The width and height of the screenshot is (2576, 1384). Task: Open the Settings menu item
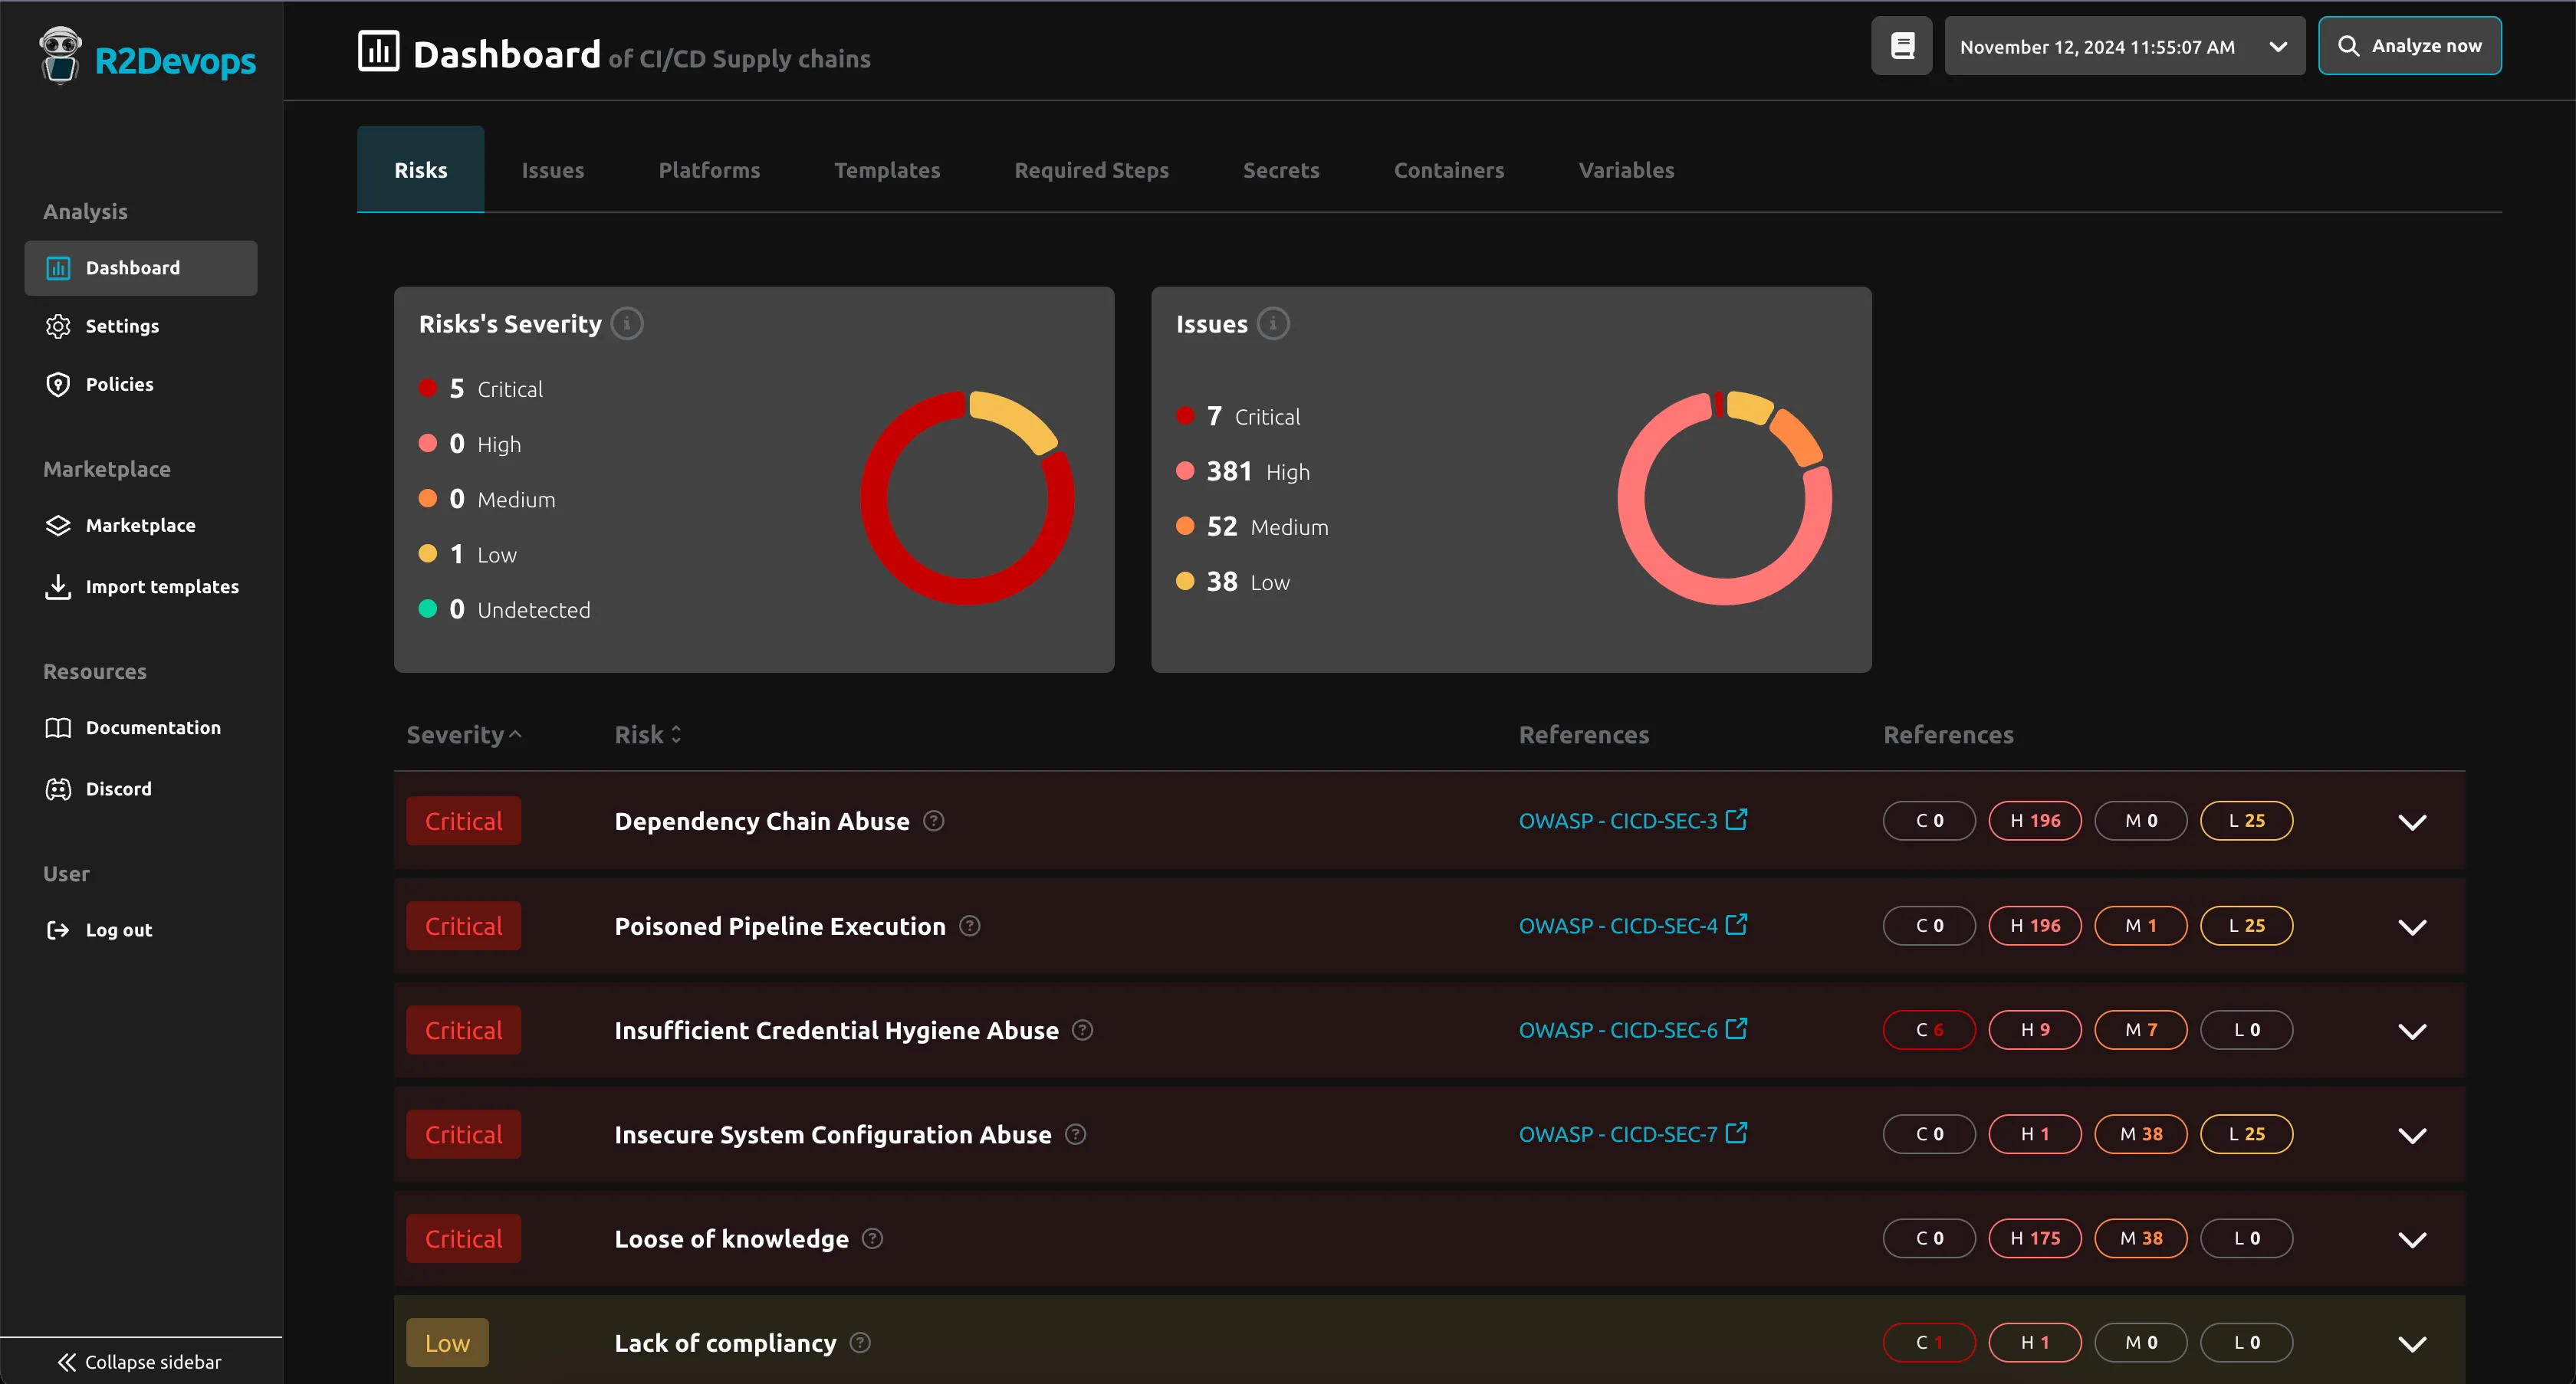click(x=122, y=326)
